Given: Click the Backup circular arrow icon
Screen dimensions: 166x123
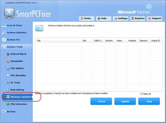Looking at the screenshot, I should [x=4, y=112].
